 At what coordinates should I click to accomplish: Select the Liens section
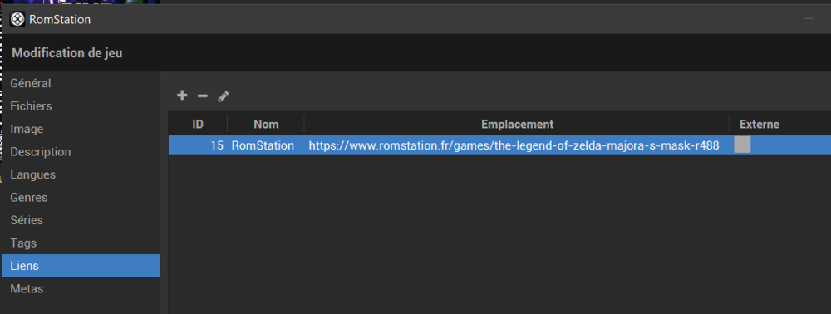(x=81, y=266)
